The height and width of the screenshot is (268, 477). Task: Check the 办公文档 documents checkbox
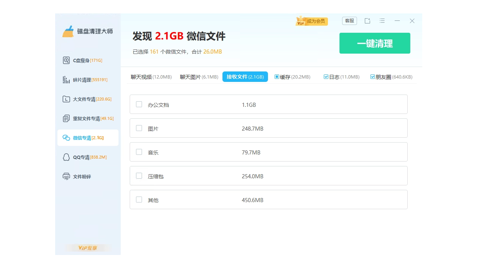[x=139, y=104]
